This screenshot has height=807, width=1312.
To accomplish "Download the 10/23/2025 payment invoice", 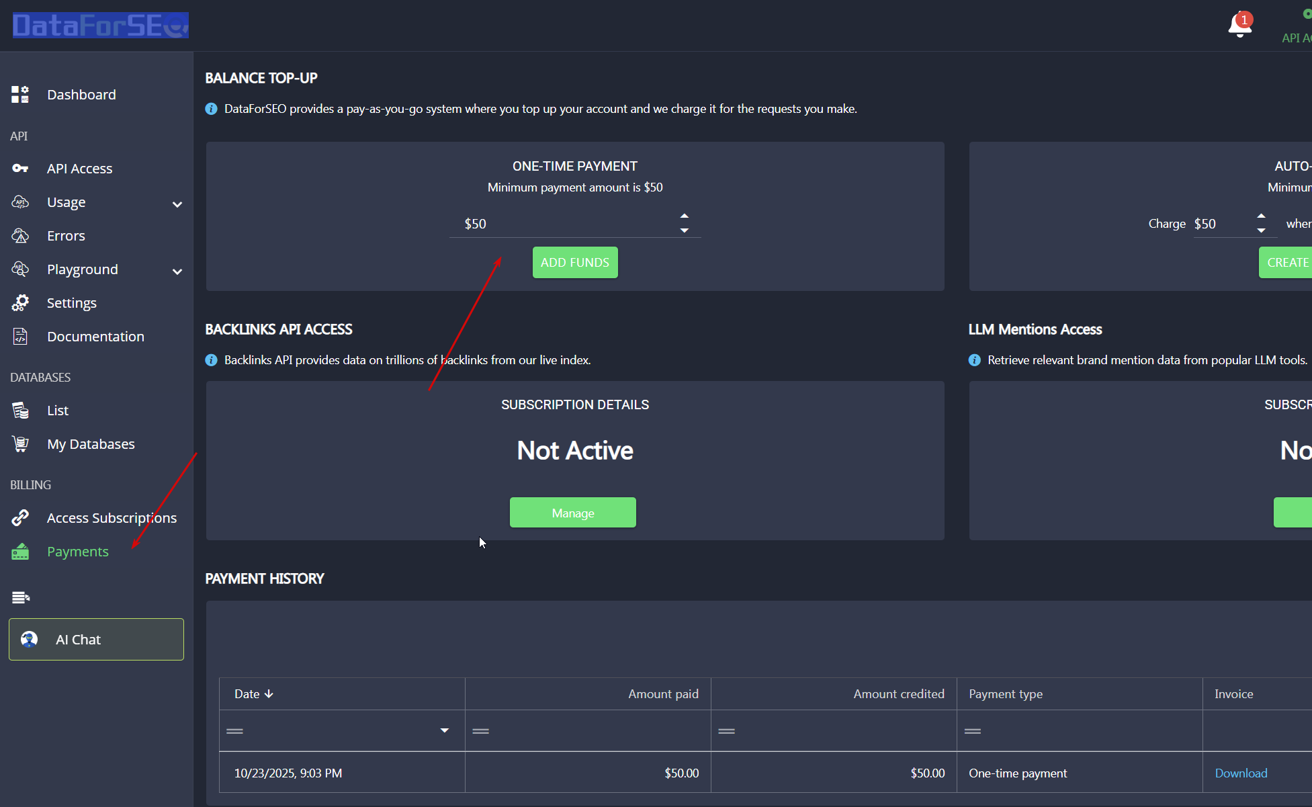I will pyautogui.click(x=1241, y=773).
